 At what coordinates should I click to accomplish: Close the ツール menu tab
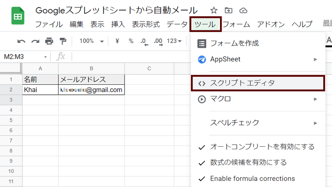(x=205, y=25)
